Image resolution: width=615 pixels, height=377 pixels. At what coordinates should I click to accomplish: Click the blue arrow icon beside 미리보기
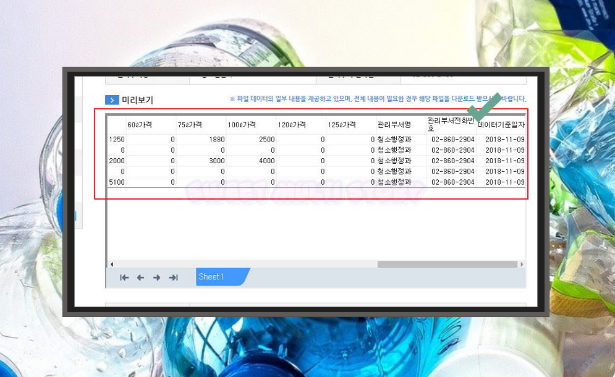pos(112,100)
